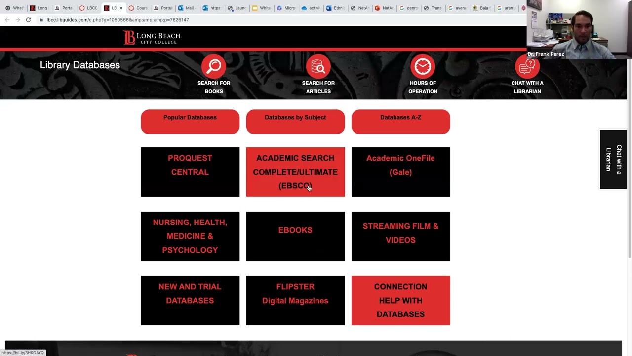
Task: Switch to the Cours browser tab
Action: (138, 8)
